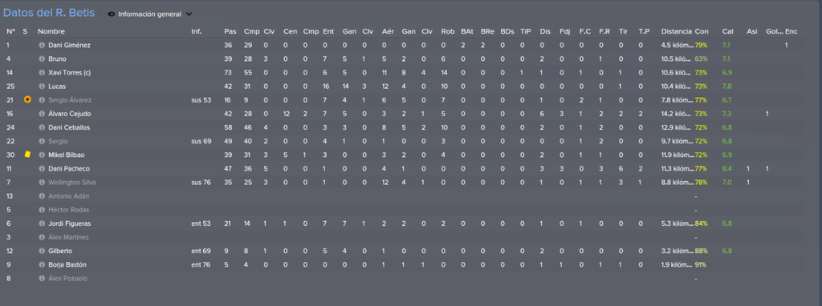Click info icon beside Xavi Torres
The height and width of the screenshot is (306, 822).
click(43, 73)
